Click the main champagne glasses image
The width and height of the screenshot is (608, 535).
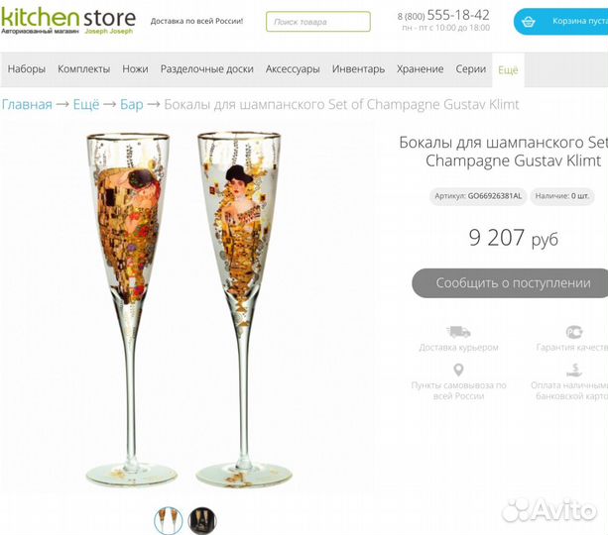pyautogui.click(x=188, y=310)
